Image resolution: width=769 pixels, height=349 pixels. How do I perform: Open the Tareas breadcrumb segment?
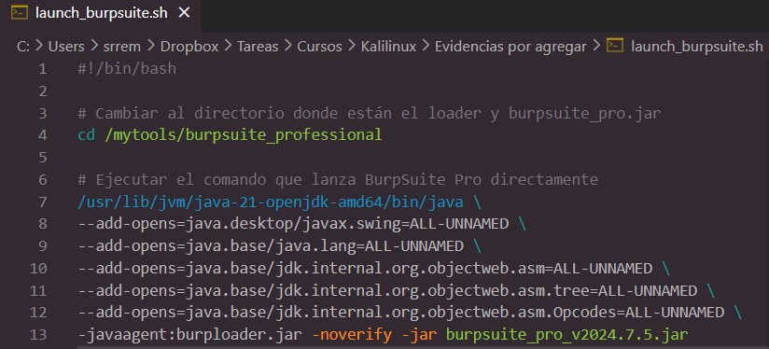[258, 47]
